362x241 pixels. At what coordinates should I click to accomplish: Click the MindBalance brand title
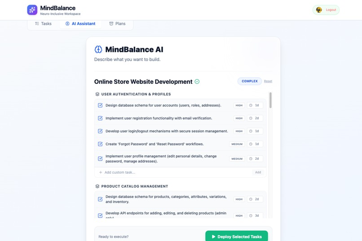point(58,8)
